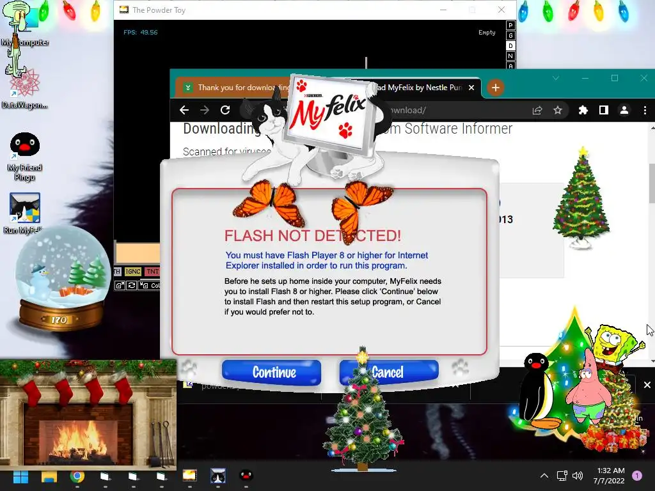Open the DataWagon desktop shortcut

tap(24, 90)
